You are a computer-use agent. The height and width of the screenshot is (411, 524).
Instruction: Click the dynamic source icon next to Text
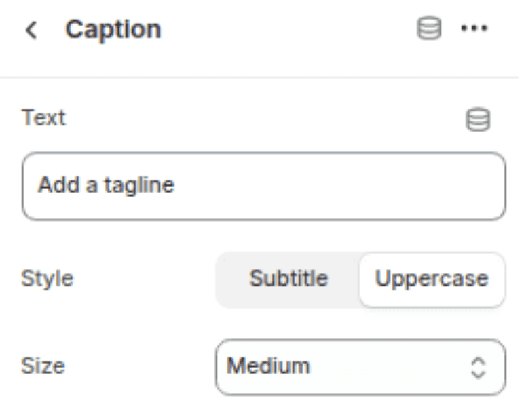(478, 120)
